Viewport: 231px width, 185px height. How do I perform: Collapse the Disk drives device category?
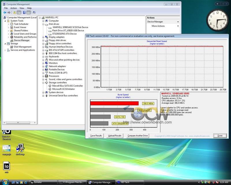(x=43, y=24)
